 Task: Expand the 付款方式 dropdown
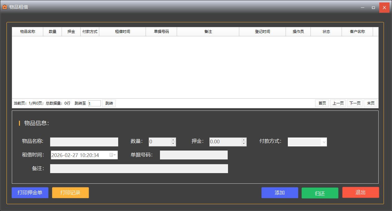tap(324, 142)
